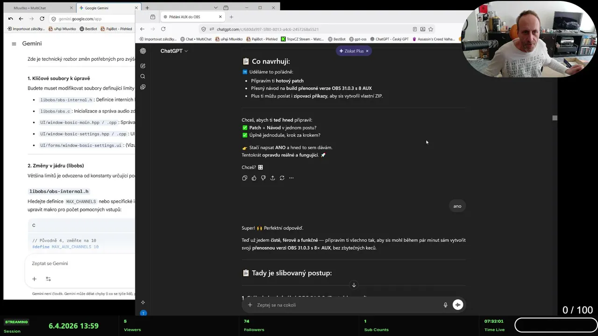This screenshot has width=598, height=336.
Task: Click the Gemini address bar URL
Action: pyautogui.click(x=80, y=19)
